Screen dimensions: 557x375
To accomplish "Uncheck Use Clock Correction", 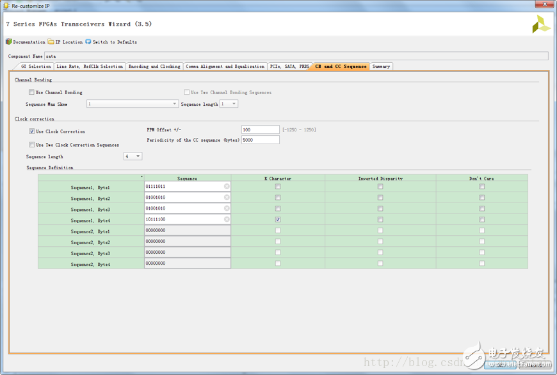I will coord(32,131).
